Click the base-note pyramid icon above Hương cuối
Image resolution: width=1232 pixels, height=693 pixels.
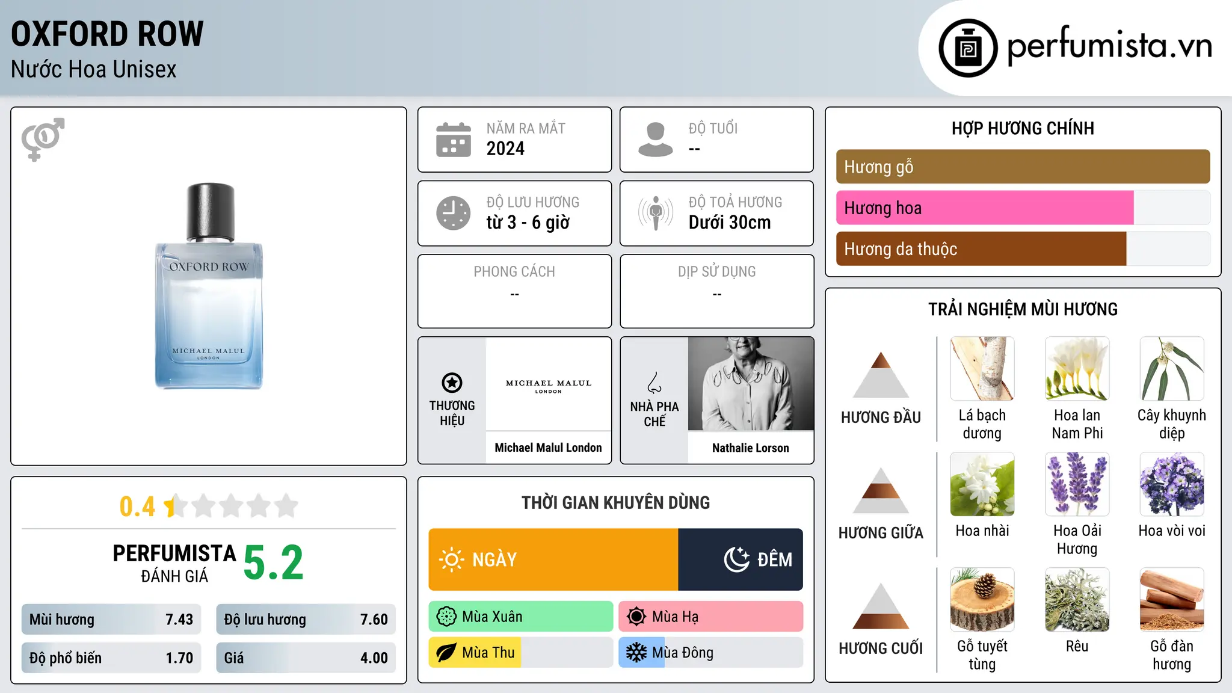(881, 606)
